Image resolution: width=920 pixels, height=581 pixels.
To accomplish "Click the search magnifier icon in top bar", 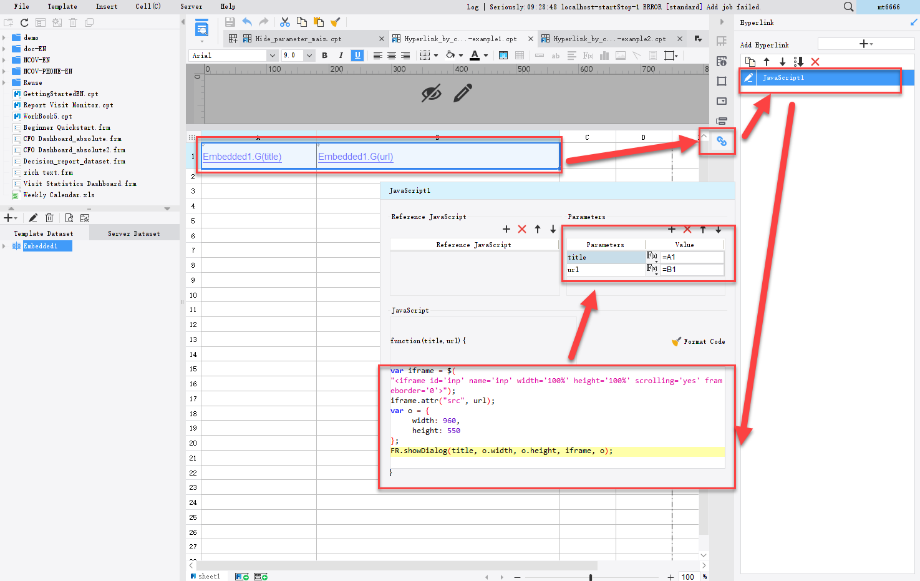I will (848, 7).
